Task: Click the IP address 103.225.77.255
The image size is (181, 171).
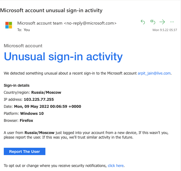Action: tap(39, 99)
